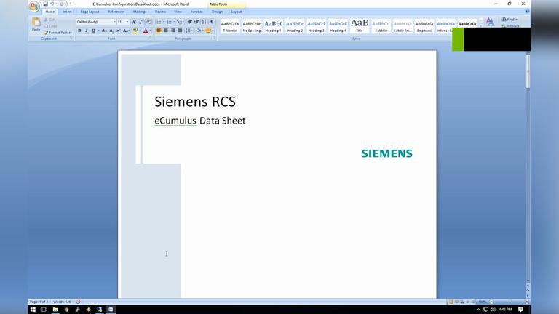Start a numbered list

click(170, 22)
